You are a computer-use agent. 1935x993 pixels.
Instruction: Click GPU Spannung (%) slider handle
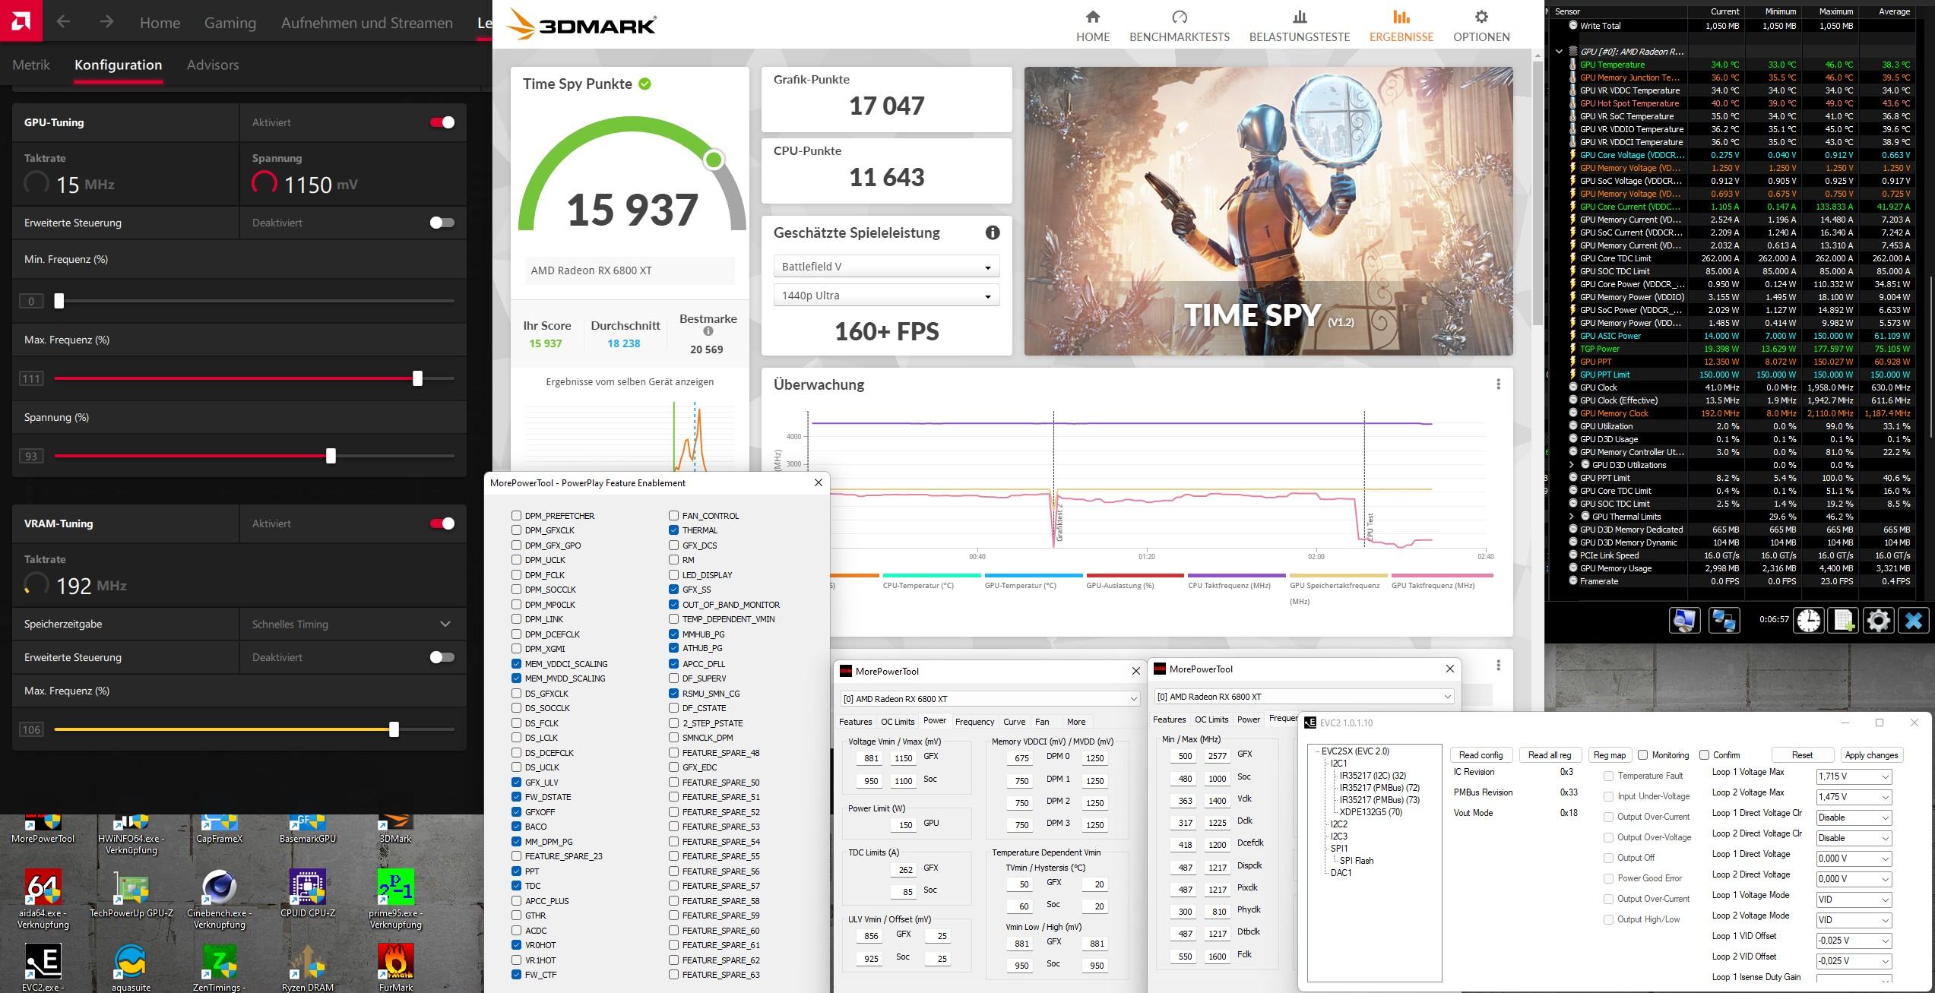point(331,456)
